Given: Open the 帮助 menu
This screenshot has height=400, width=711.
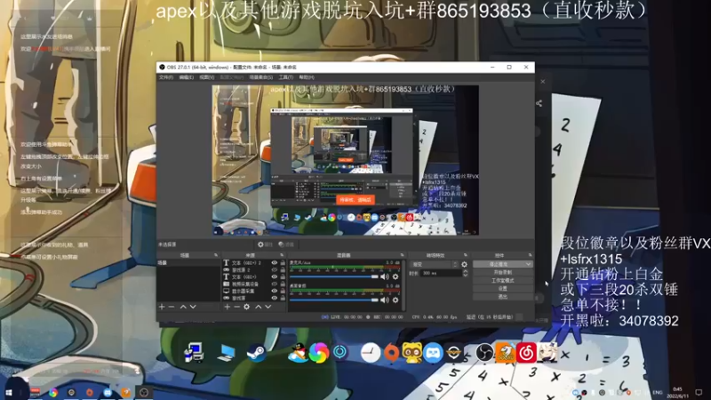Looking at the screenshot, I should [307, 77].
